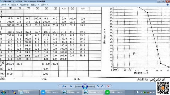
Task: Expand the 打开(O) menu dropdown
Action: (44, 5)
